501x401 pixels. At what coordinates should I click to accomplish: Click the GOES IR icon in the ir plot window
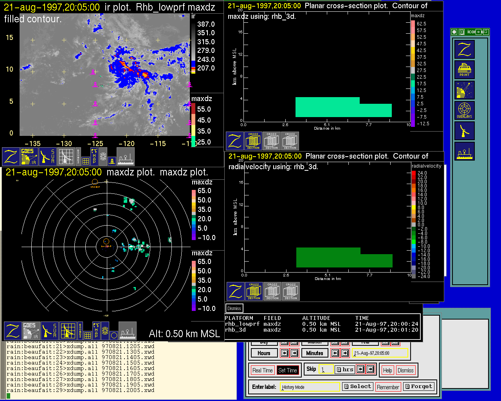[29, 156]
